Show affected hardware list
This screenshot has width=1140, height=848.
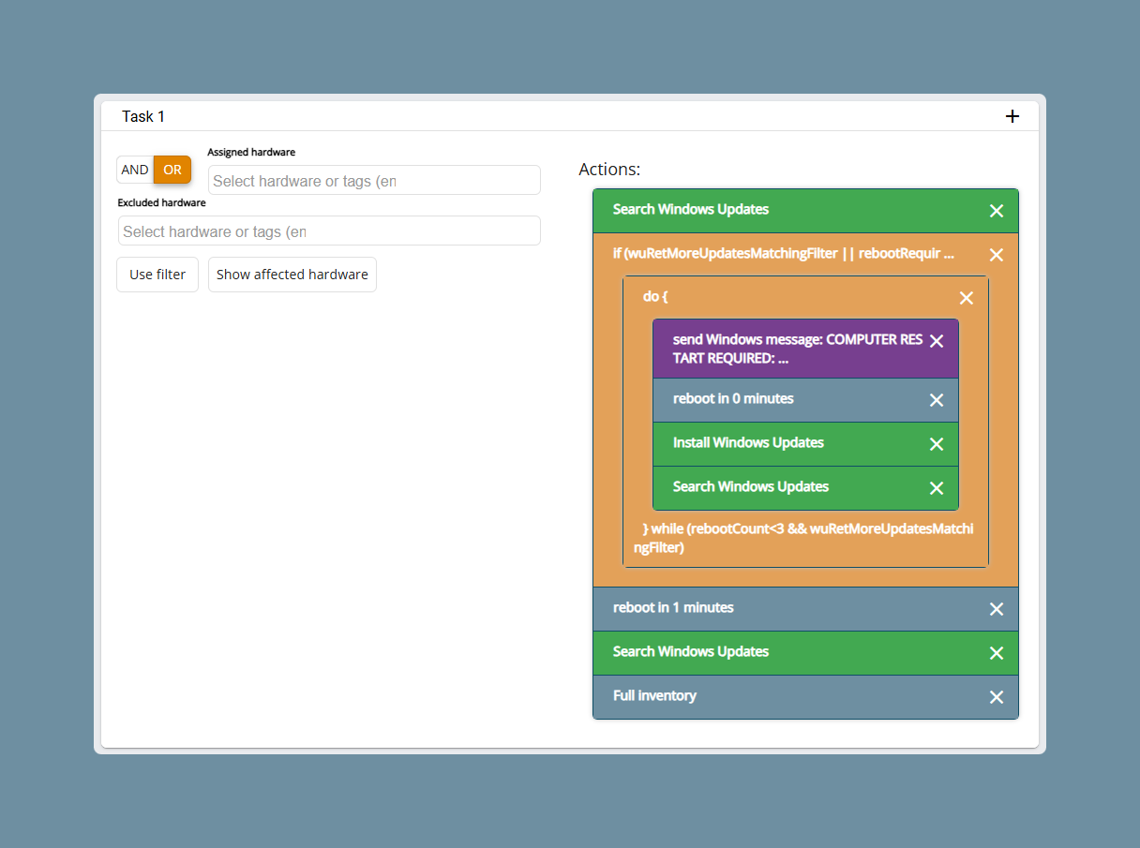click(x=292, y=275)
